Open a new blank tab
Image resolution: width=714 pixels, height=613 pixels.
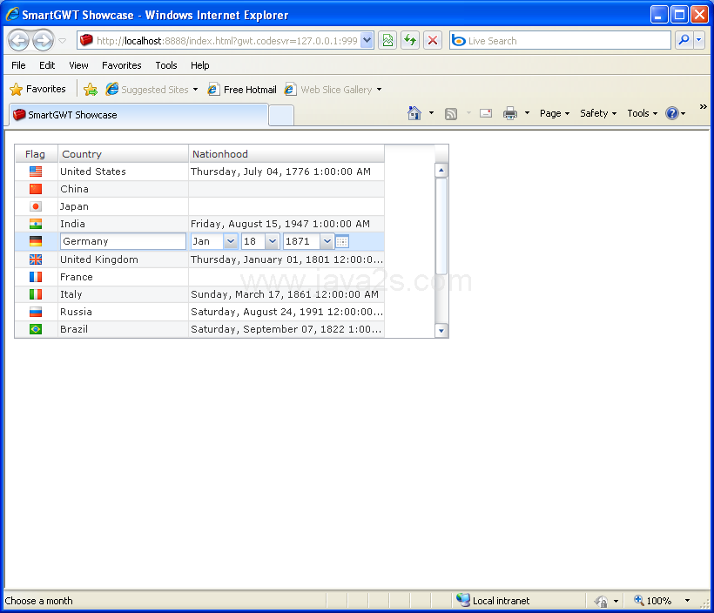(281, 115)
